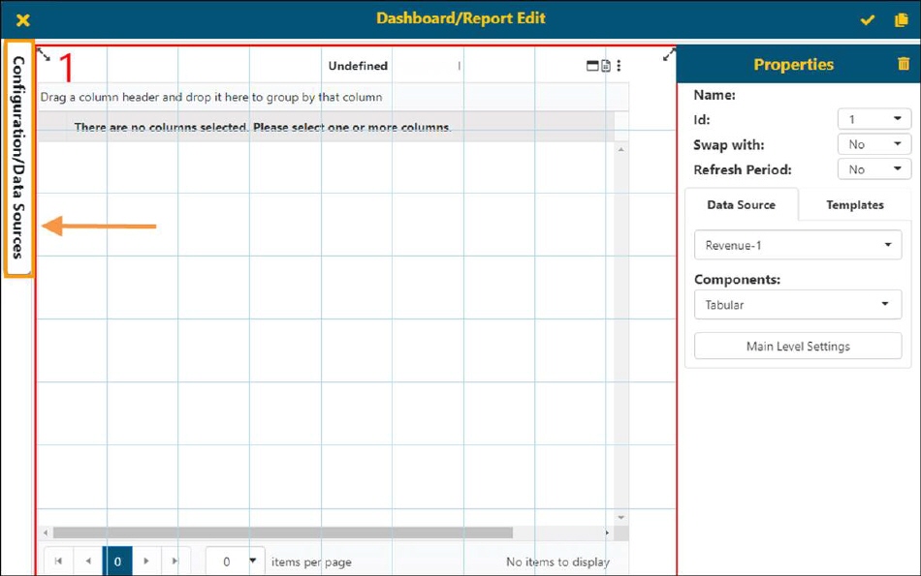This screenshot has width=921, height=576.
Task: Close the Dashboard/Report Edit view with the X
Action: click(21, 19)
